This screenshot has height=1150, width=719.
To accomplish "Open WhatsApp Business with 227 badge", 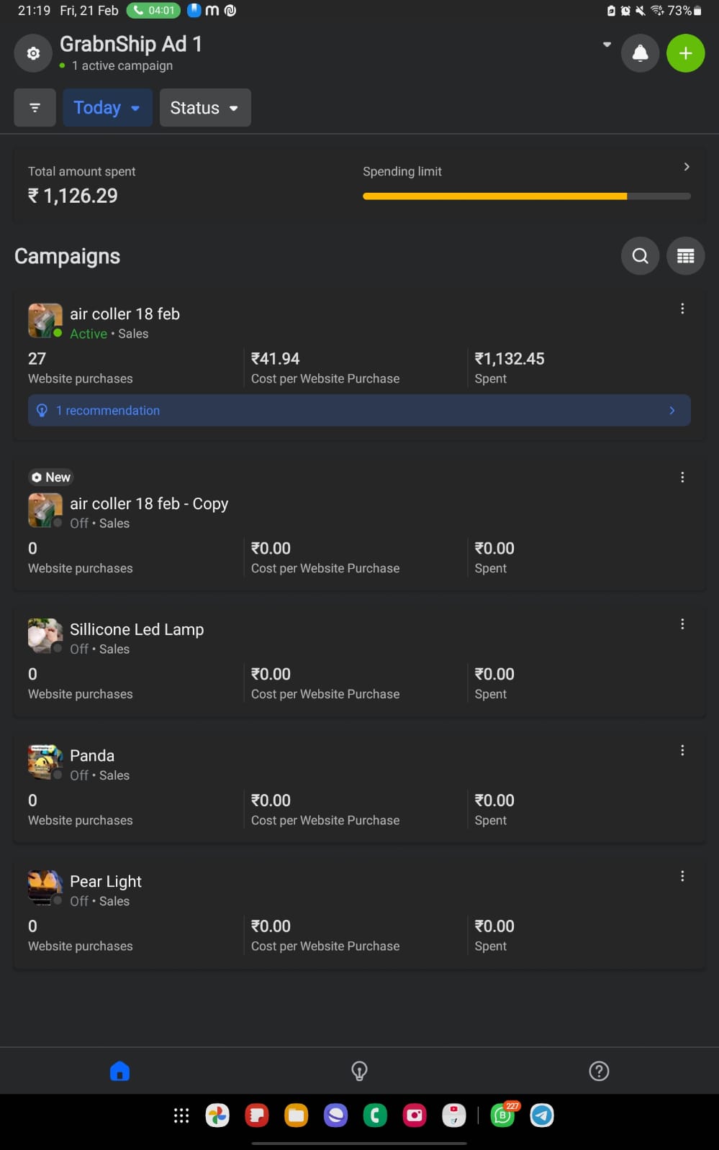I will 504,1115.
